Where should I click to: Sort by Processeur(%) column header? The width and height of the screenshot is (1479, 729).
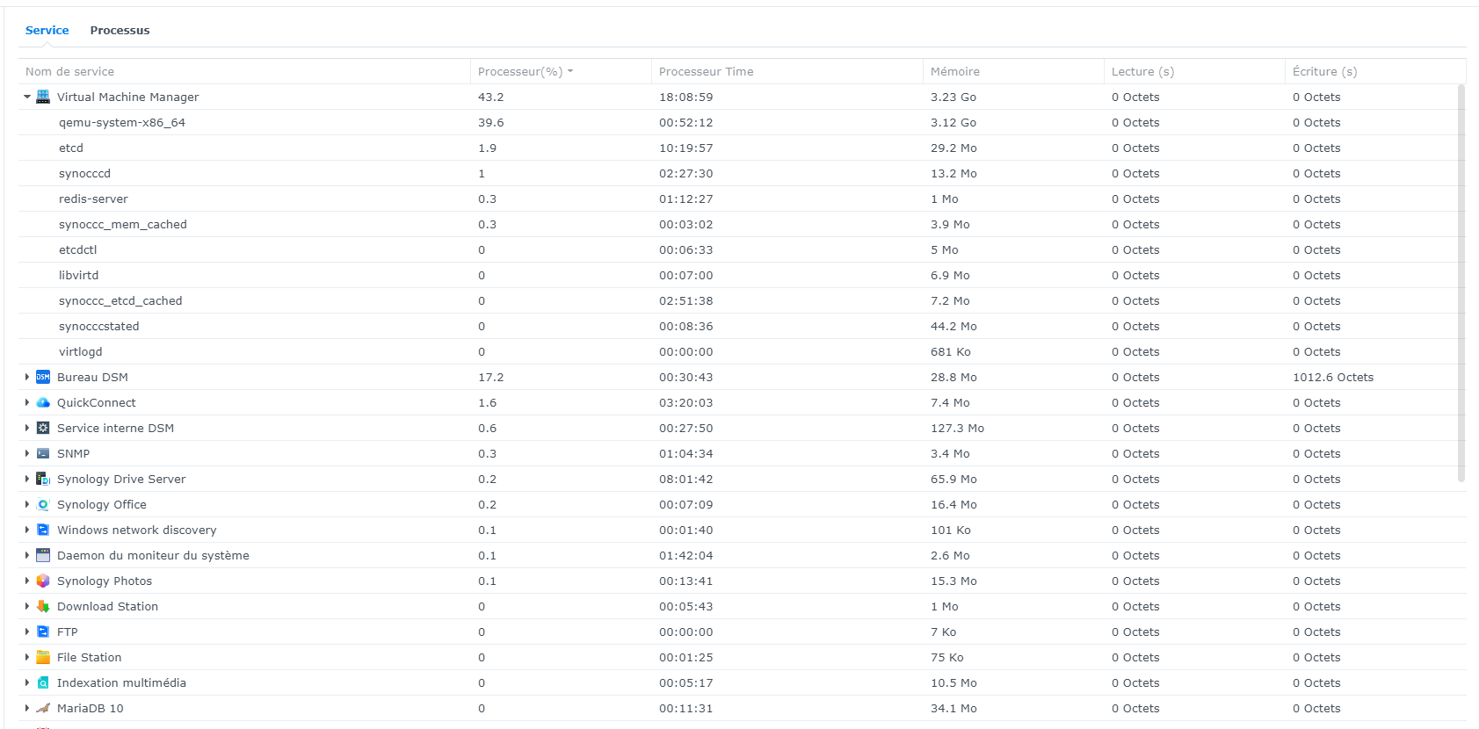519,71
